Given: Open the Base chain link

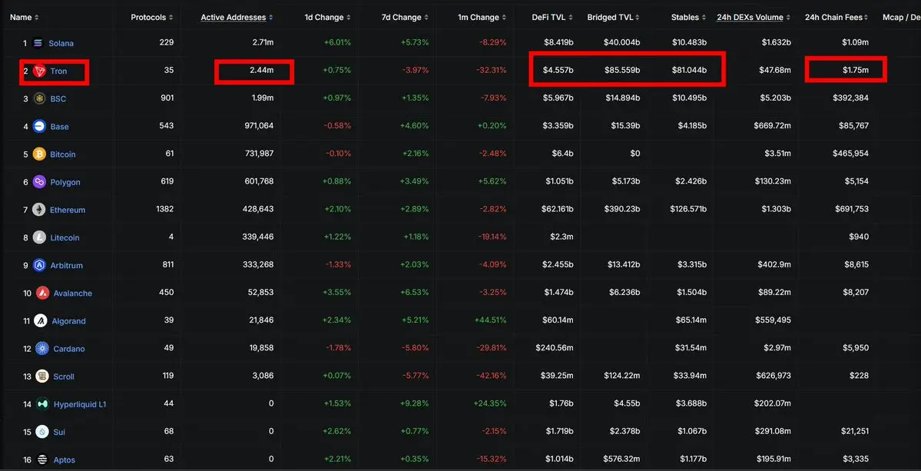Looking at the screenshot, I should [x=59, y=127].
